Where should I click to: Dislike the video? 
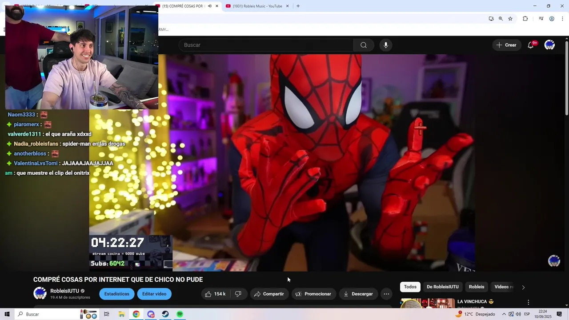tap(238, 294)
